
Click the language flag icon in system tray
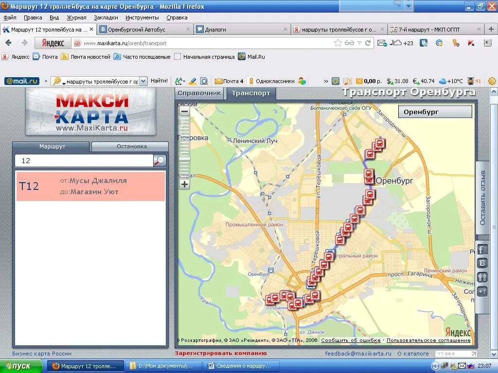470,366
